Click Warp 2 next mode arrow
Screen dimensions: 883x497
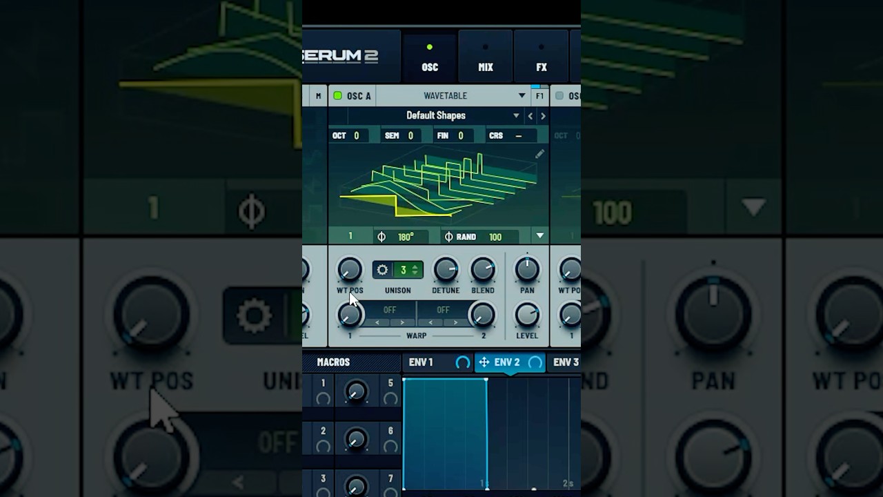click(455, 322)
